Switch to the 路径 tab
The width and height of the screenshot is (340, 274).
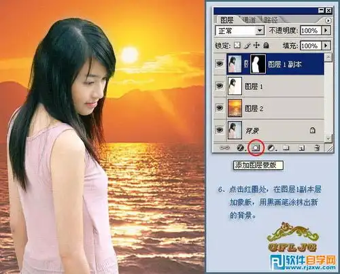tap(271, 20)
